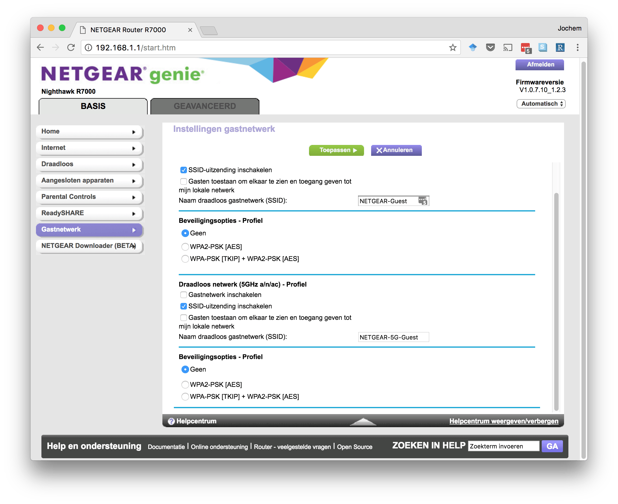This screenshot has height=504, width=618.
Task: Open Helpcentrum weergeven/verbergen link
Action: pyautogui.click(x=504, y=421)
